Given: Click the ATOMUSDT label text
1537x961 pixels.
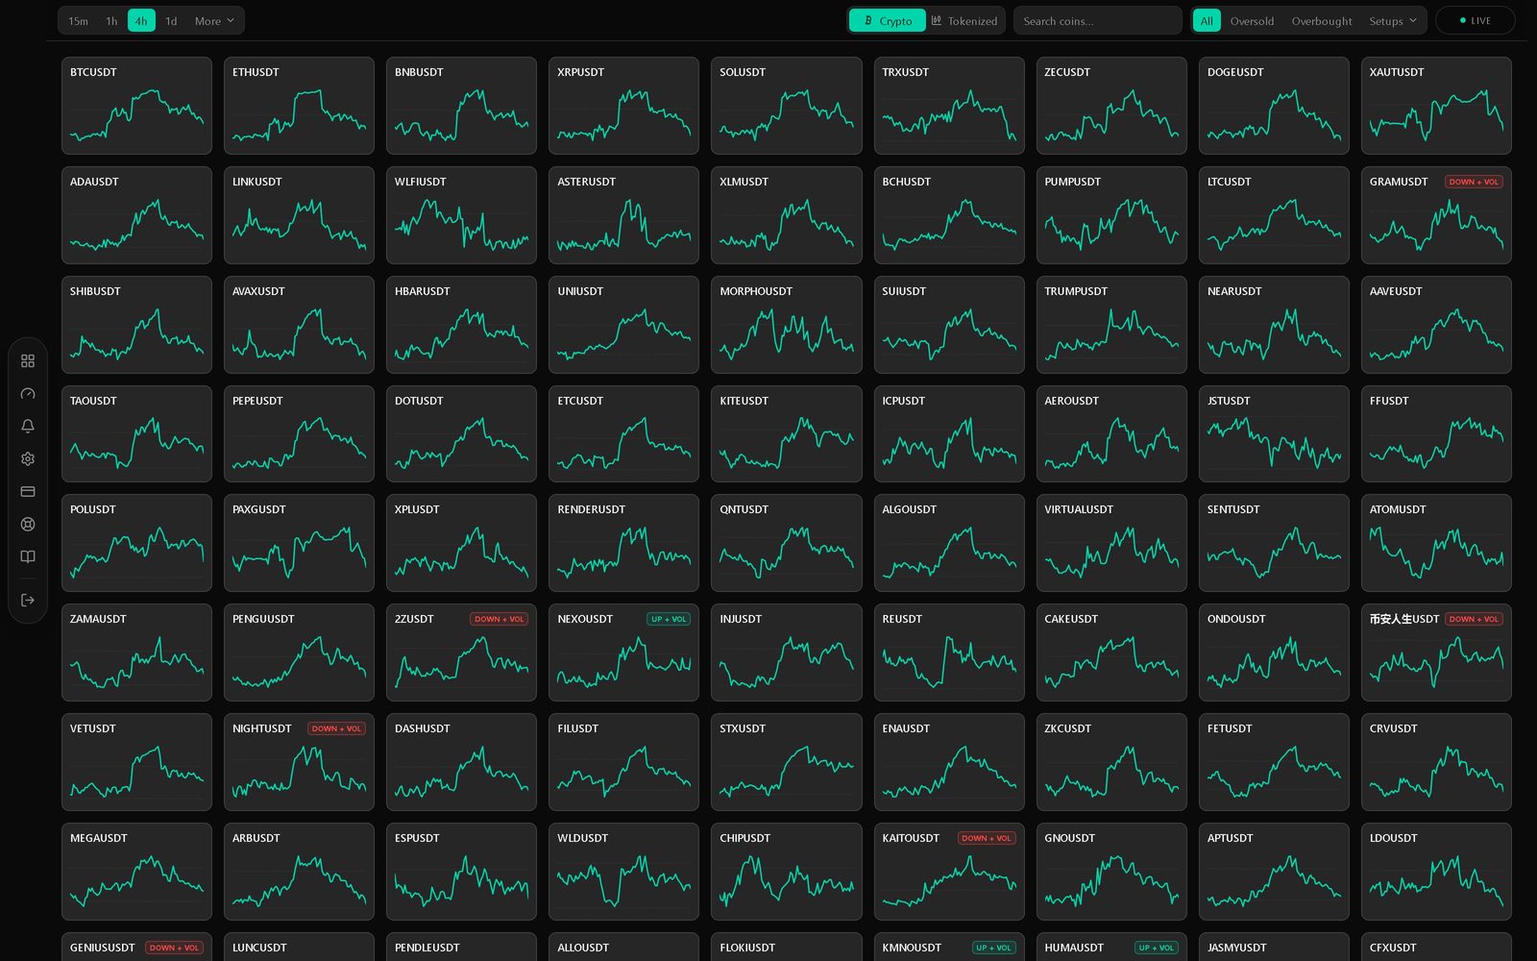Looking at the screenshot, I should tap(1398, 509).
